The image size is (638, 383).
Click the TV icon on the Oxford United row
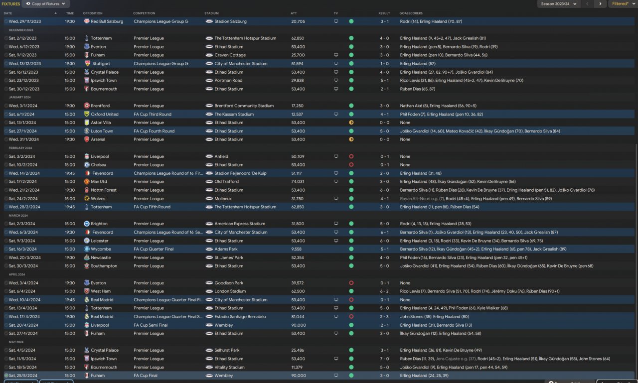336,114
